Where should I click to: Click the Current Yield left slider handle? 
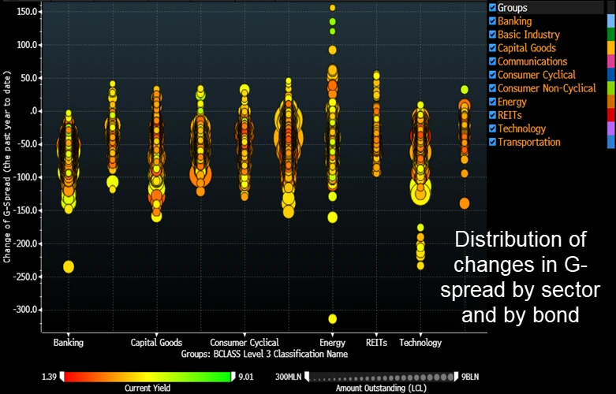(x=62, y=377)
